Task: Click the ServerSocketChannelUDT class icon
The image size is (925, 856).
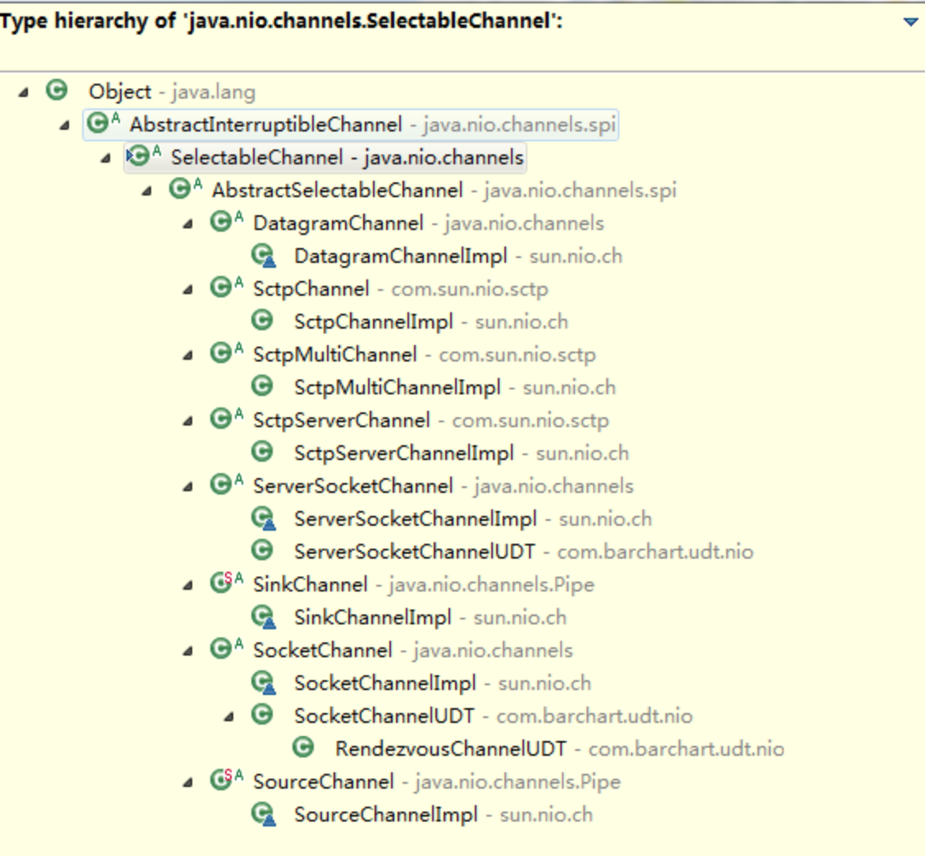Action: coord(262,551)
